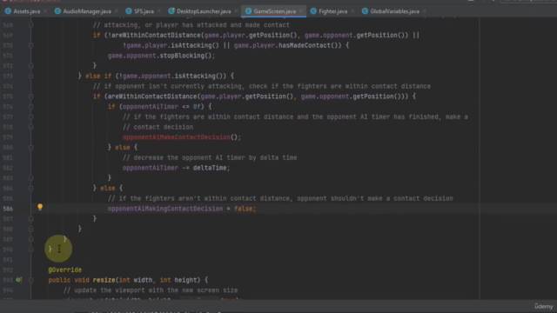Fold the if block at line 575

pyautogui.click(x=31, y=97)
